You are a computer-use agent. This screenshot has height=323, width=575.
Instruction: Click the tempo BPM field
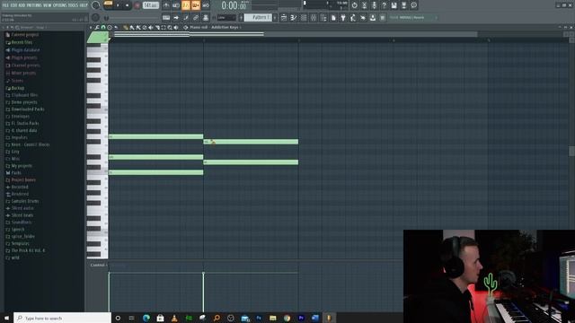point(151,5)
